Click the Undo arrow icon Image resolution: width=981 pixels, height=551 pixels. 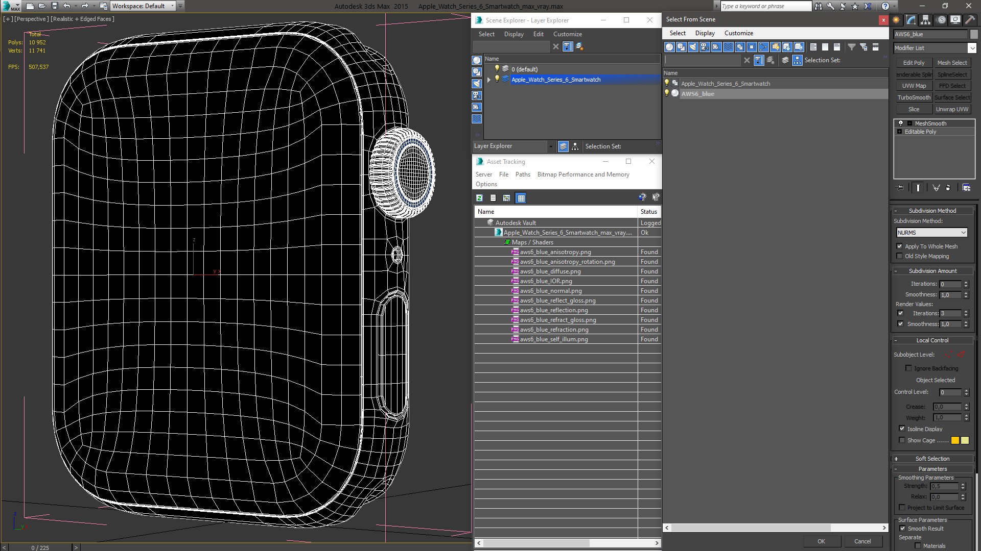pyautogui.click(x=67, y=6)
